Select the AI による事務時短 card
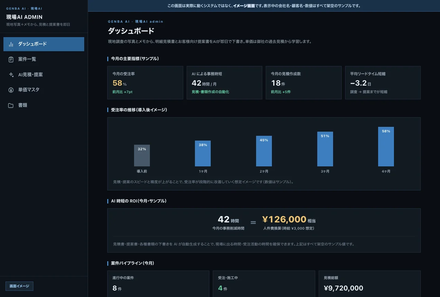 [x=224, y=82]
